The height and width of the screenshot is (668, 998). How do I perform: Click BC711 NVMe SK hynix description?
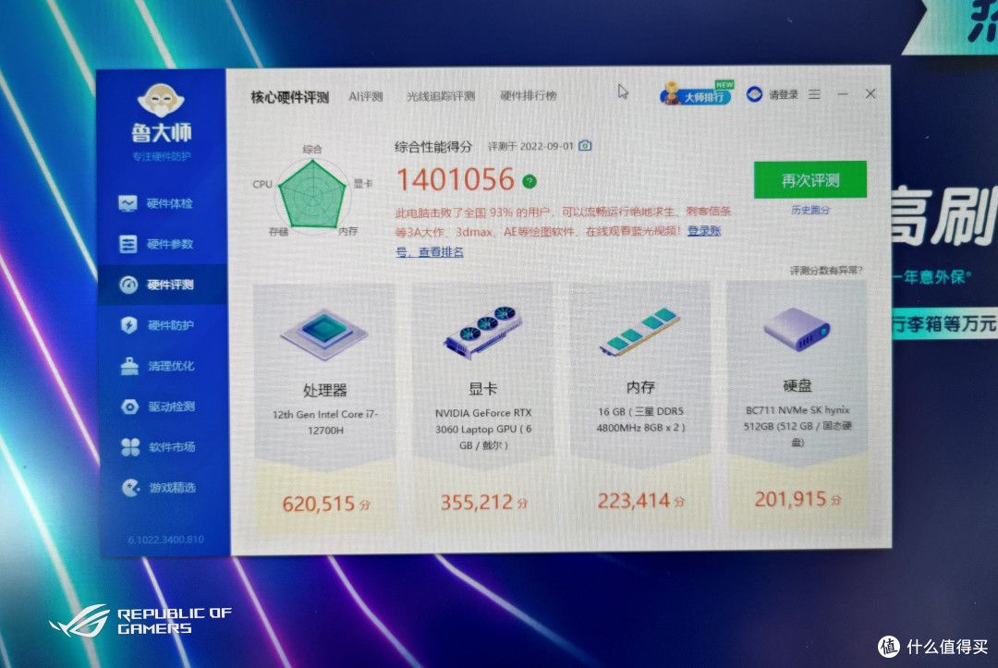(x=797, y=426)
